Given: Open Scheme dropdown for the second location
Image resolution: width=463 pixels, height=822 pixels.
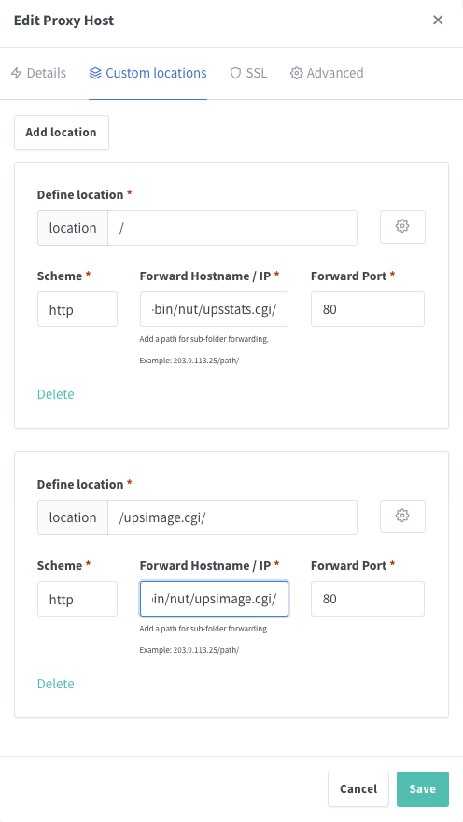Looking at the screenshot, I should (x=77, y=599).
